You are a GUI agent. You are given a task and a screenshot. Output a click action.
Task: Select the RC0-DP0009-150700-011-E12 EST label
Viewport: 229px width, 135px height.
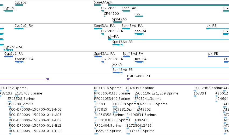pyautogui.click(x=35, y=126)
